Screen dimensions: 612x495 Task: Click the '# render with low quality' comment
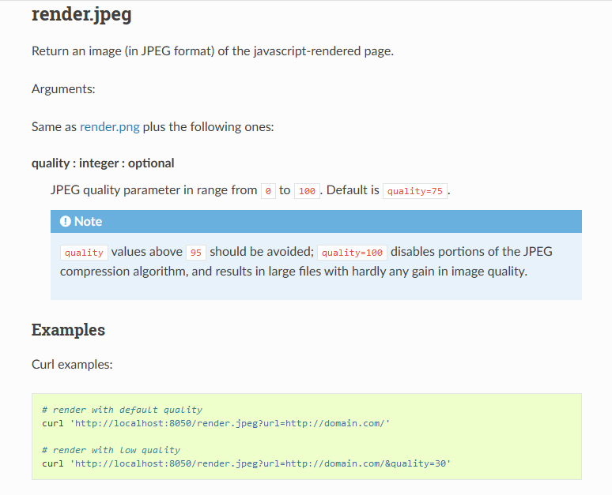coord(111,450)
